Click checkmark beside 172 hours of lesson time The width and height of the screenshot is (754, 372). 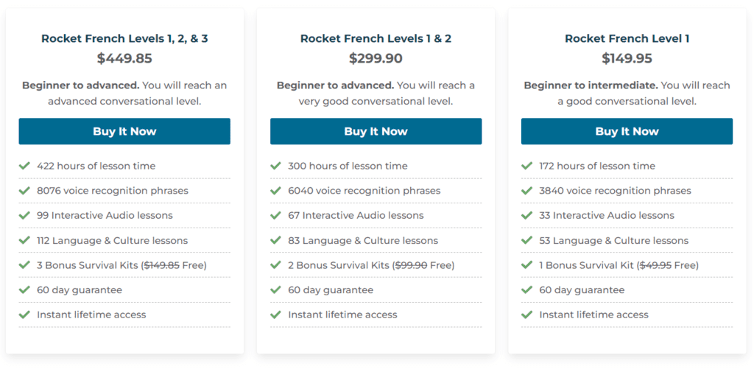[x=526, y=166]
